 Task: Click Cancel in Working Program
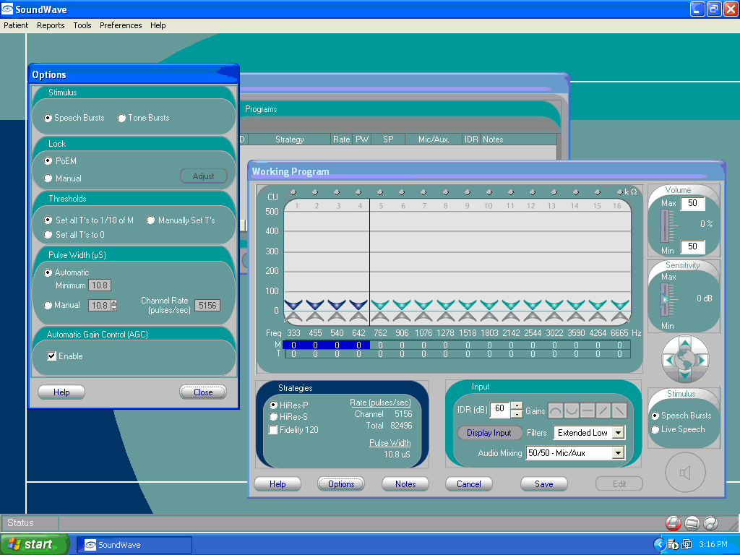tap(468, 483)
